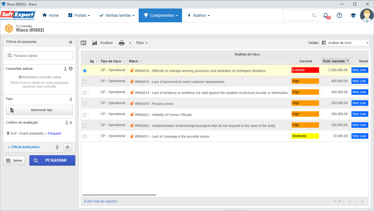Open the notifications bell icon
The width and height of the screenshot is (374, 211).
[x=326, y=15]
